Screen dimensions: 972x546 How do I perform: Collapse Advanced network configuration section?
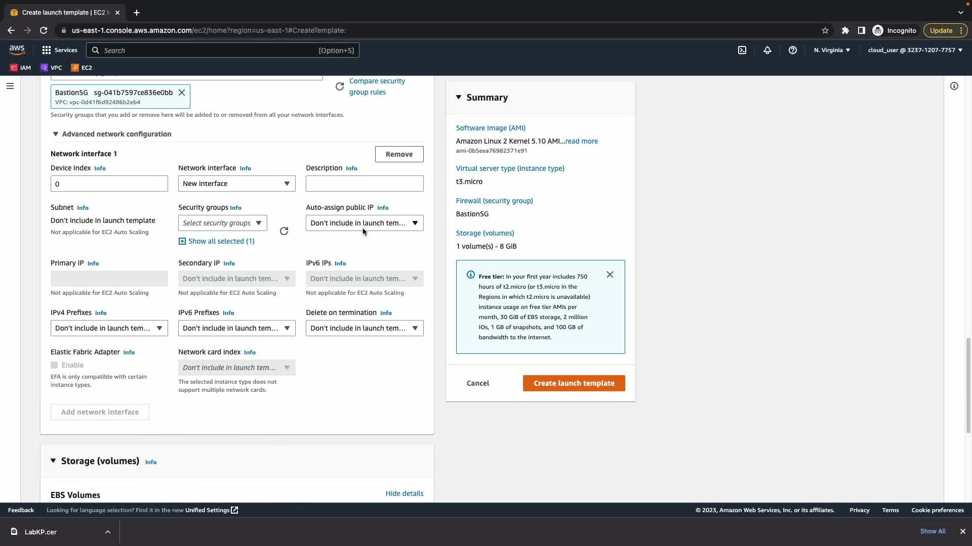click(56, 134)
